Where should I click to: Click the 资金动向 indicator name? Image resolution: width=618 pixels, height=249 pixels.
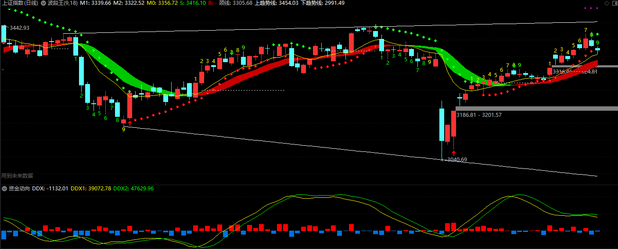(x=19, y=189)
